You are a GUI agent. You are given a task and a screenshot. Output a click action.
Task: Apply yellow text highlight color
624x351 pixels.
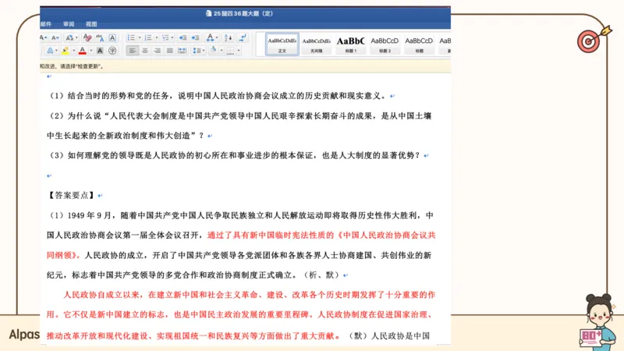pyautogui.click(x=66, y=51)
